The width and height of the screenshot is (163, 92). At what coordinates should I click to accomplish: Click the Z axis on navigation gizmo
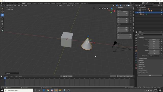[112, 9]
